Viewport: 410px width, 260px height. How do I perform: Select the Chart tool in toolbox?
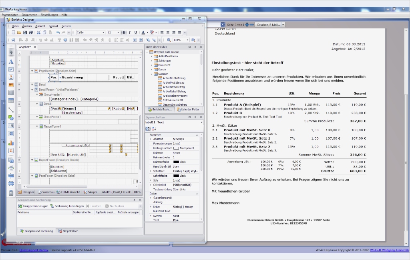[11, 142]
